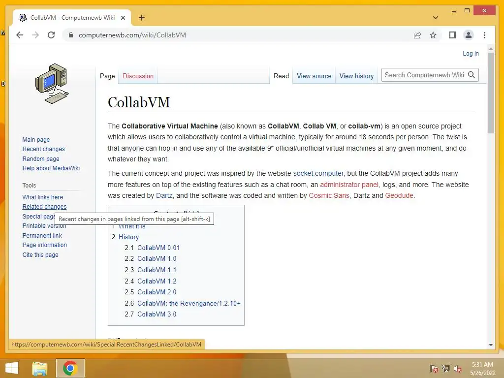Open the browser side panel icon
The height and width of the screenshot is (378, 504).
point(453,35)
